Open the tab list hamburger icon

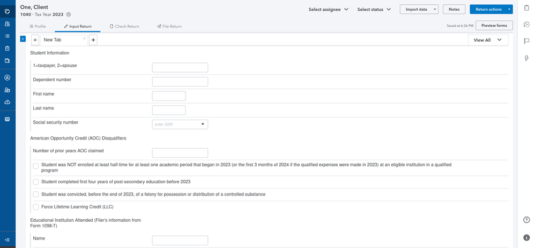tap(35, 40)
